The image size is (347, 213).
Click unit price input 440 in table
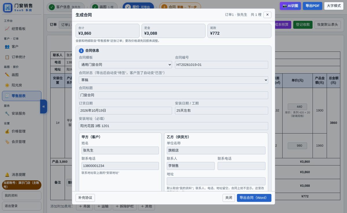tap(297, 107)
